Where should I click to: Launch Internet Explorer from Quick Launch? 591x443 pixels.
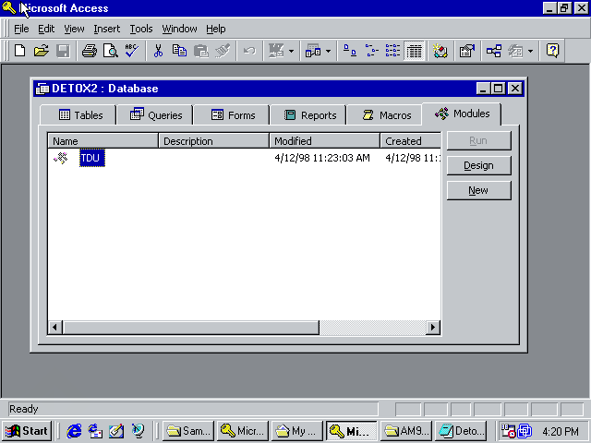point(74,431)
